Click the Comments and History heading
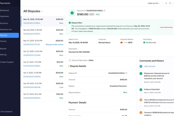Image resolution: width=174 pixels, height=116 pixels. 152,61
